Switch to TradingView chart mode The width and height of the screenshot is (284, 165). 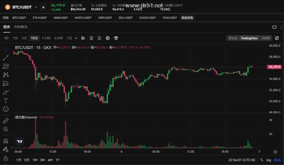coord(249,38)
